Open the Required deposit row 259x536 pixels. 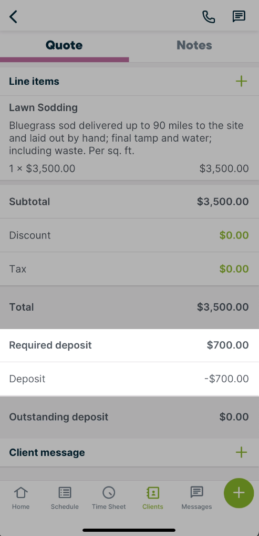[x=129, y=345]
